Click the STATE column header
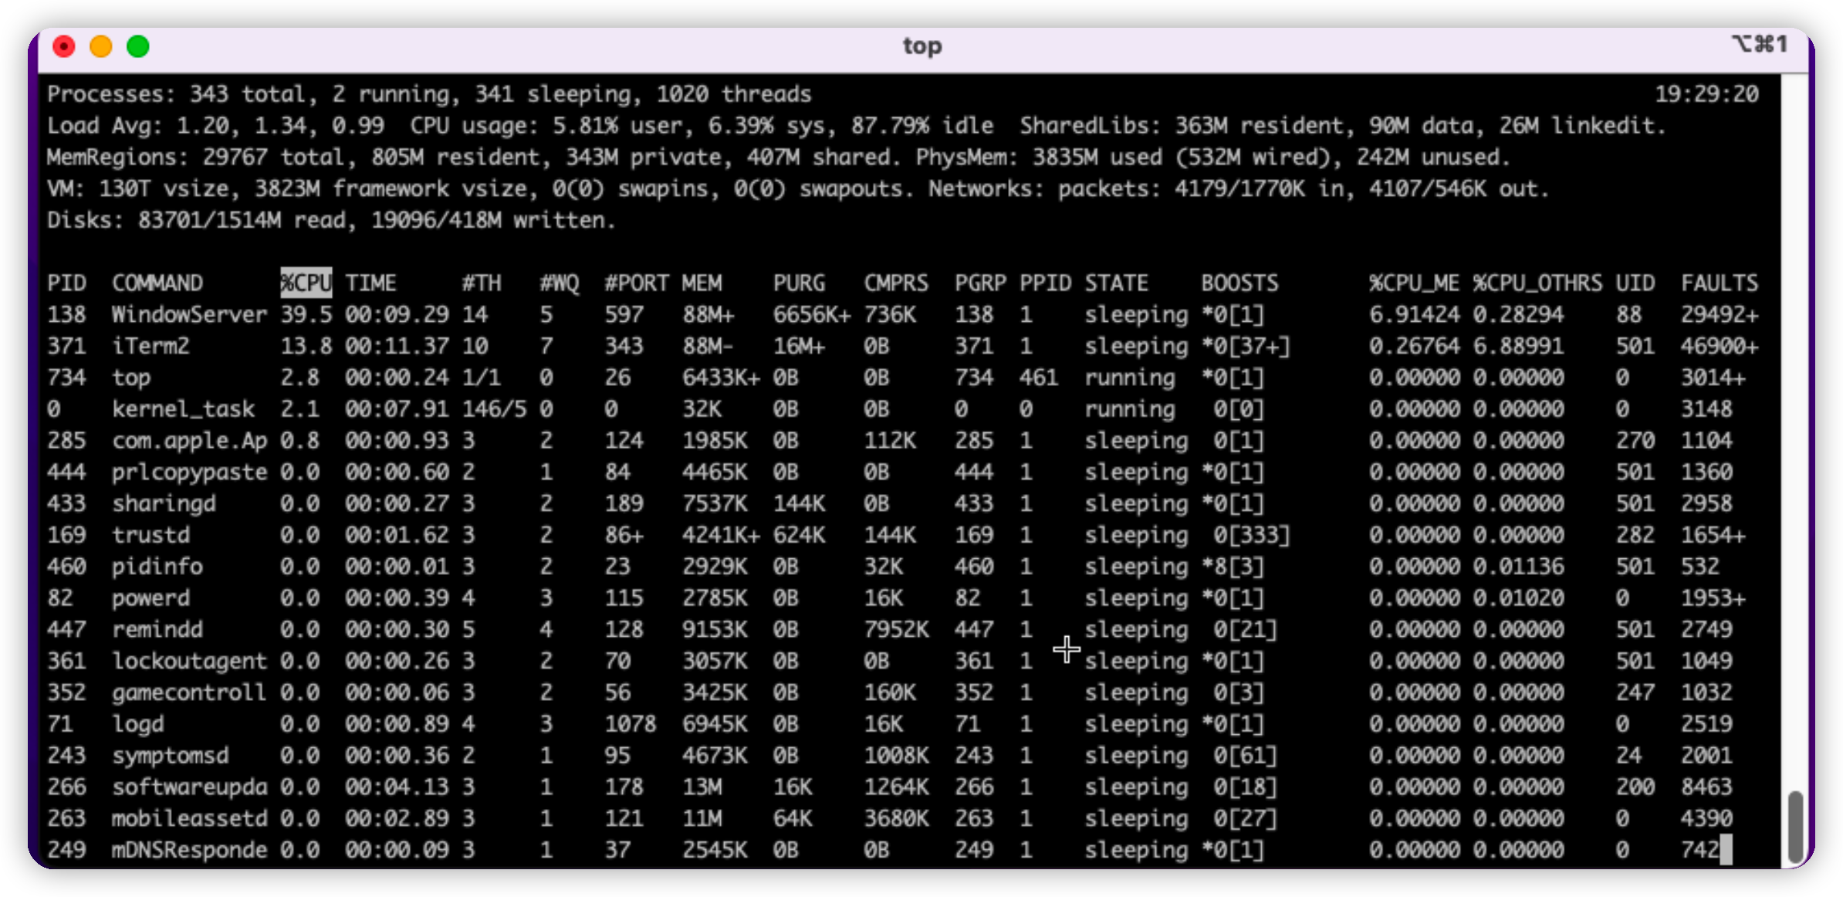 click(1116, 283)
